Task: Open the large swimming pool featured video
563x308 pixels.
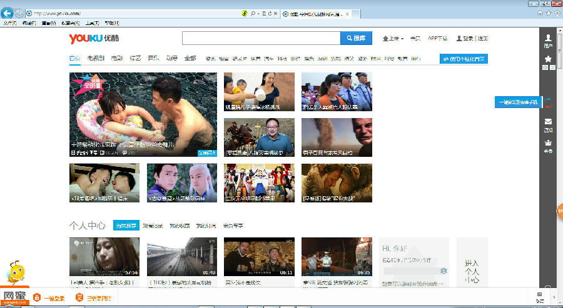Action: pos(143,114)
